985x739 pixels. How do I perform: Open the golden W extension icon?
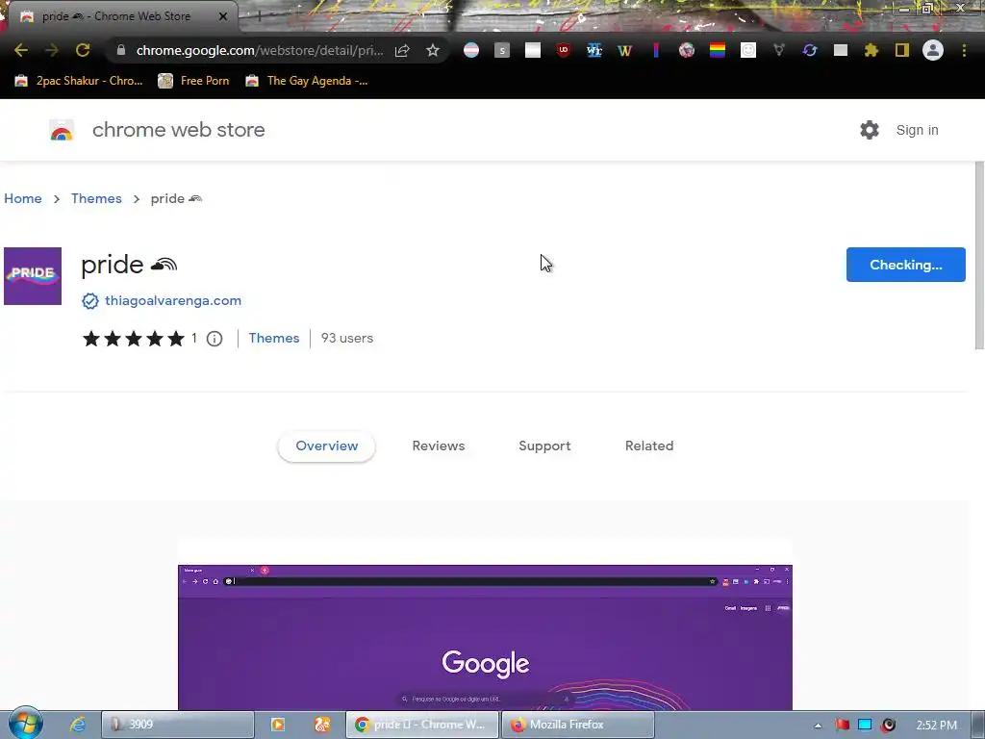[x=624, y=50]
